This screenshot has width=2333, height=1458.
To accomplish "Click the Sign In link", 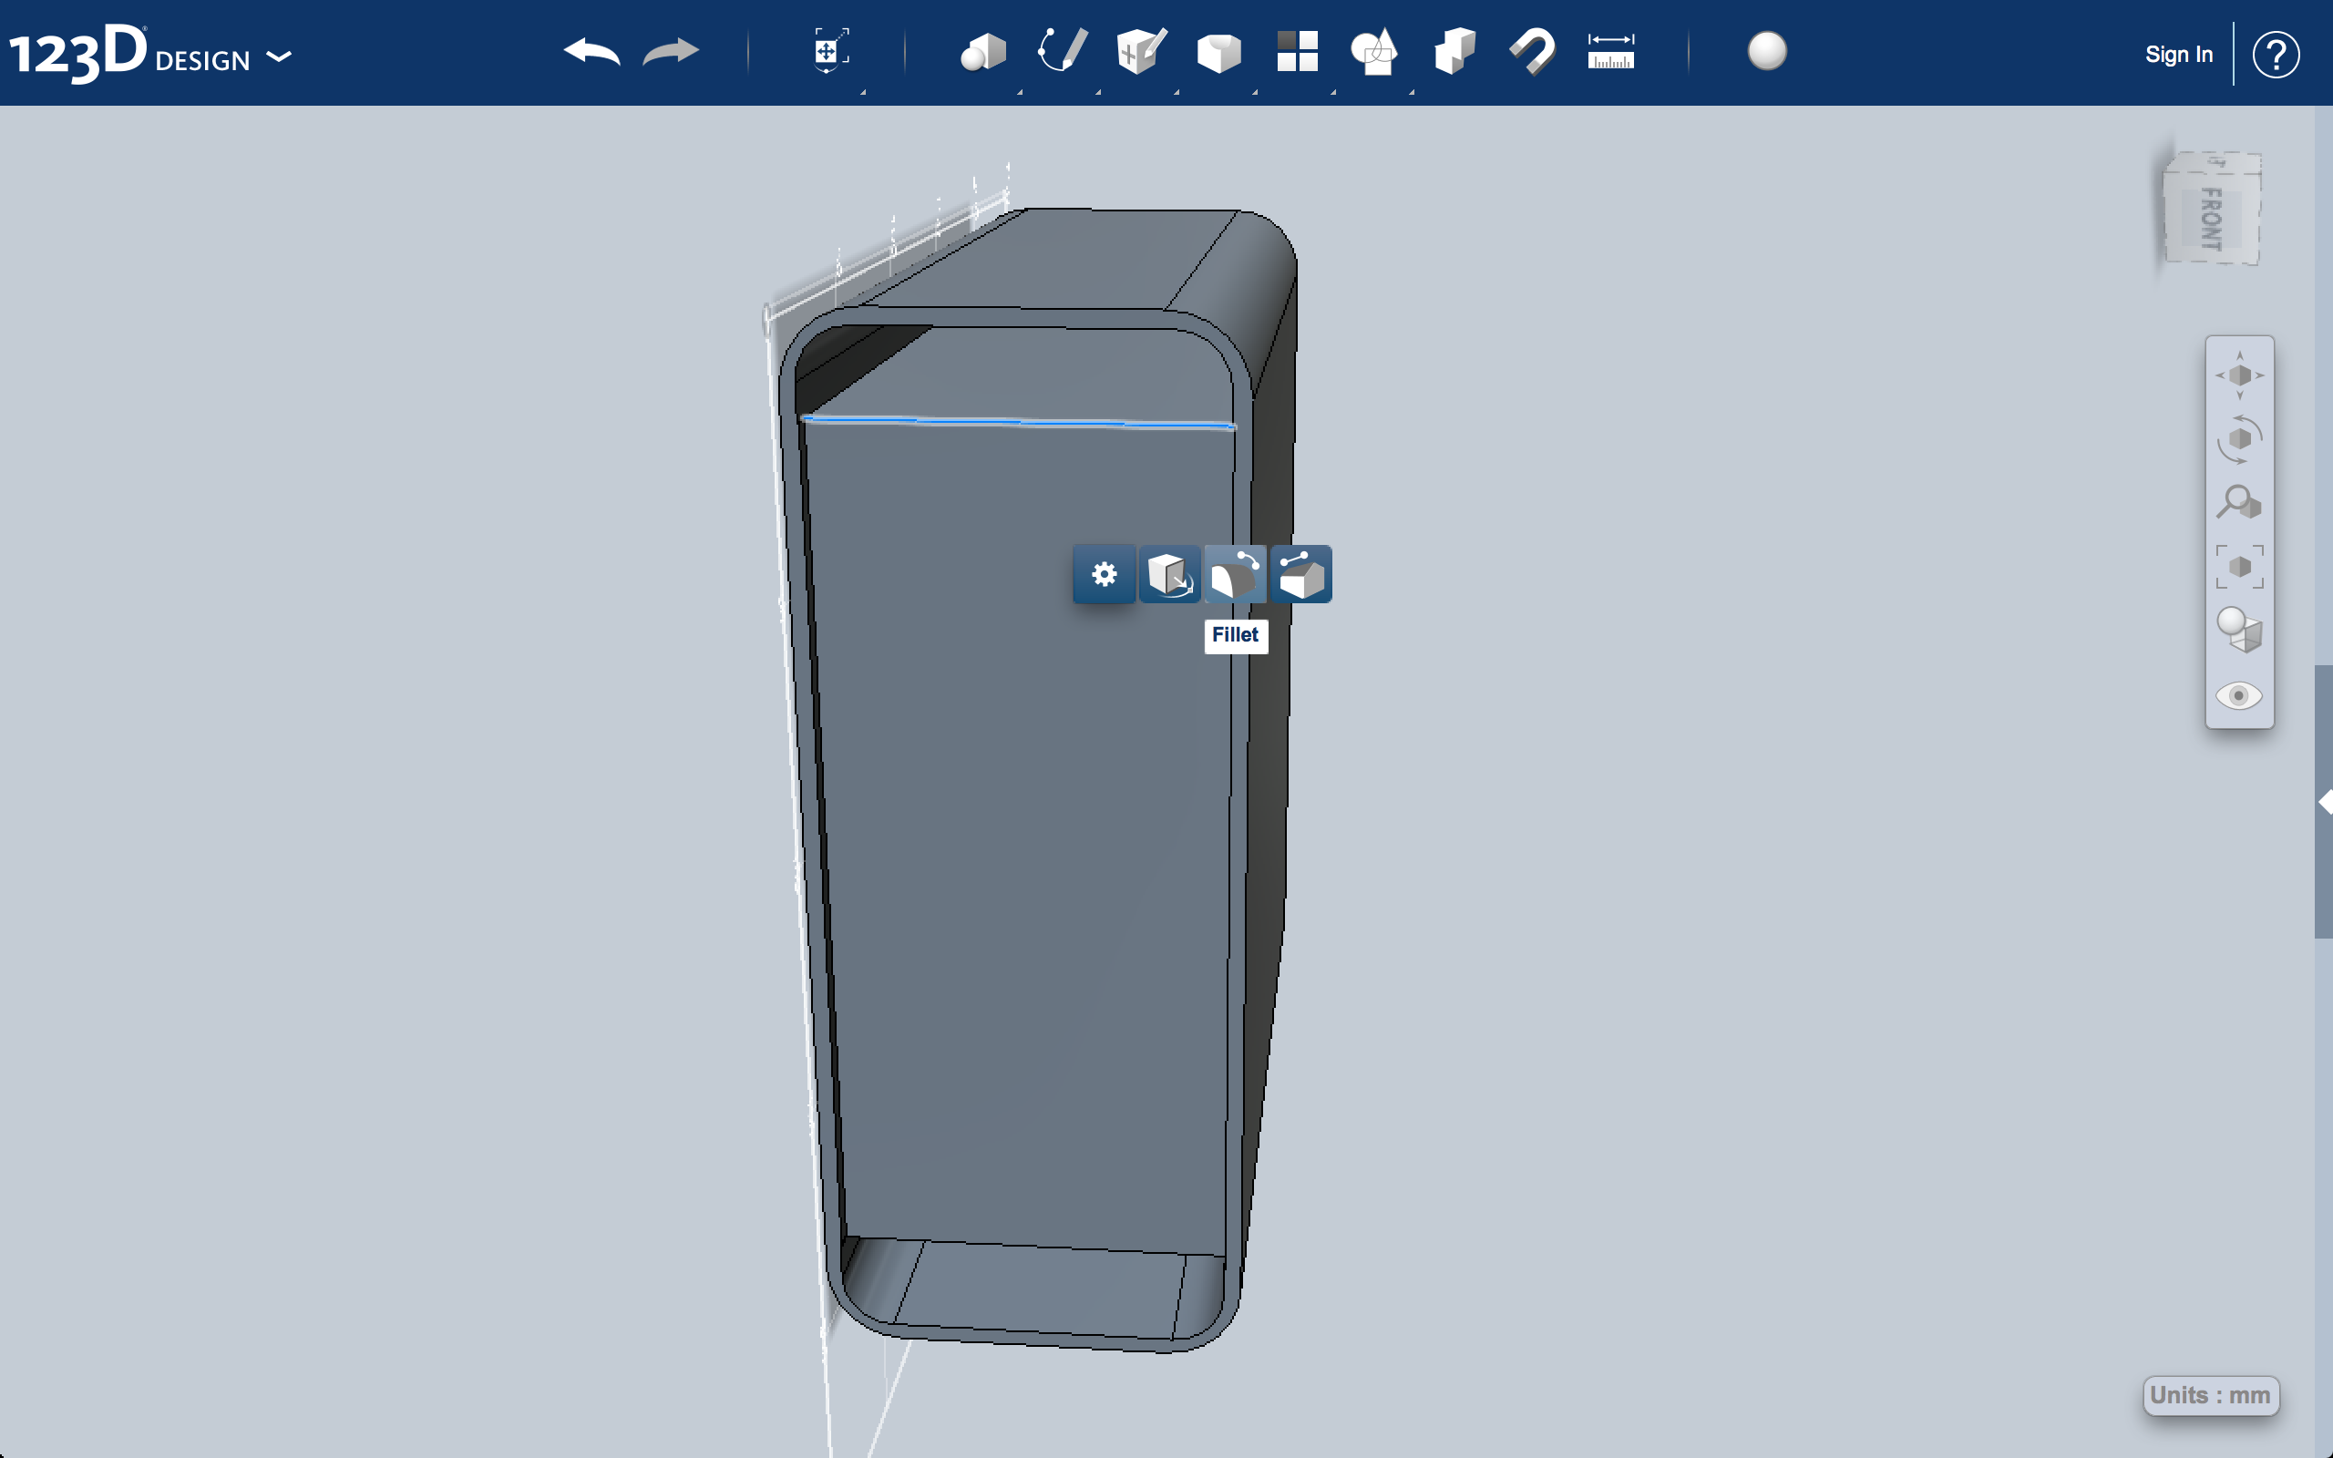I will pos(2179,54).
